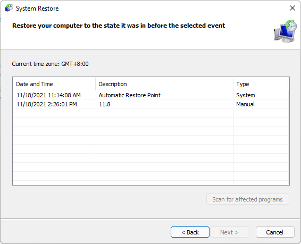Click the 11/18/2021 11:14:08 AM date cell

click(48, 95)
